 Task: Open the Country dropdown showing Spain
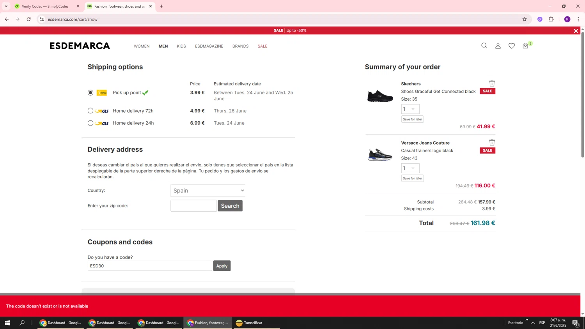pyautogui.click(x=208, y=191)
